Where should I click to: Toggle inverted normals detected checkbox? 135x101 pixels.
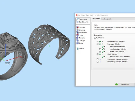click(98, 42)
